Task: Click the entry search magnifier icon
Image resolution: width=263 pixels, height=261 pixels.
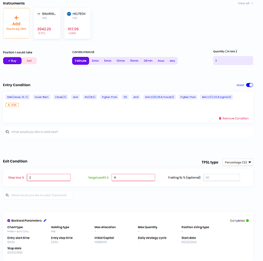Action: point(7,132)
